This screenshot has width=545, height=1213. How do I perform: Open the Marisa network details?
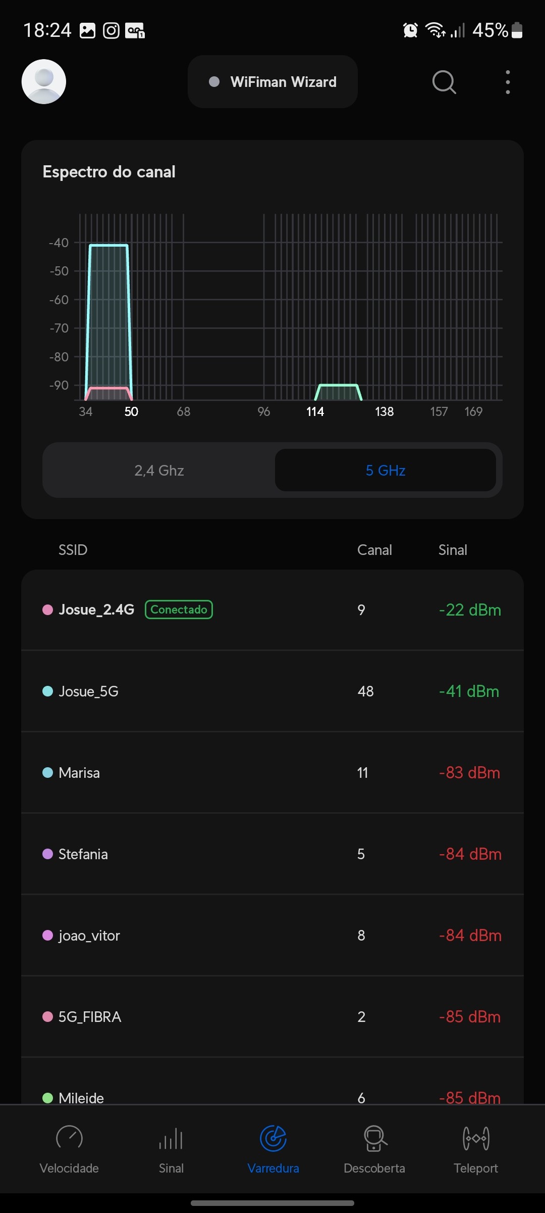point(272,773)
